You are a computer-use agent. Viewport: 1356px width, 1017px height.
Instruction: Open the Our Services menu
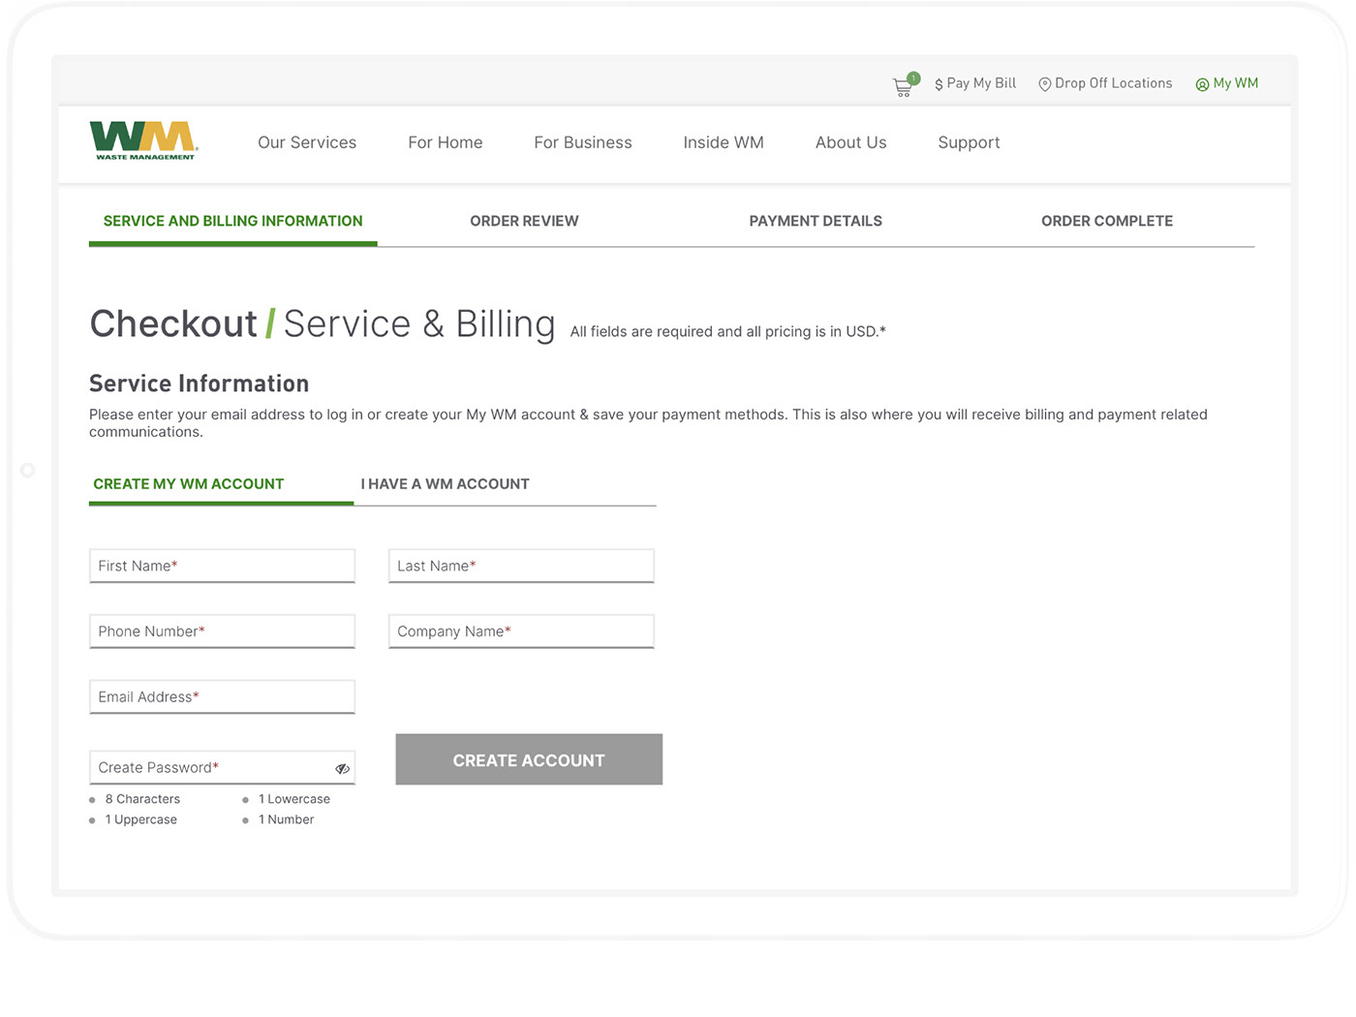[x=307, y=143]
